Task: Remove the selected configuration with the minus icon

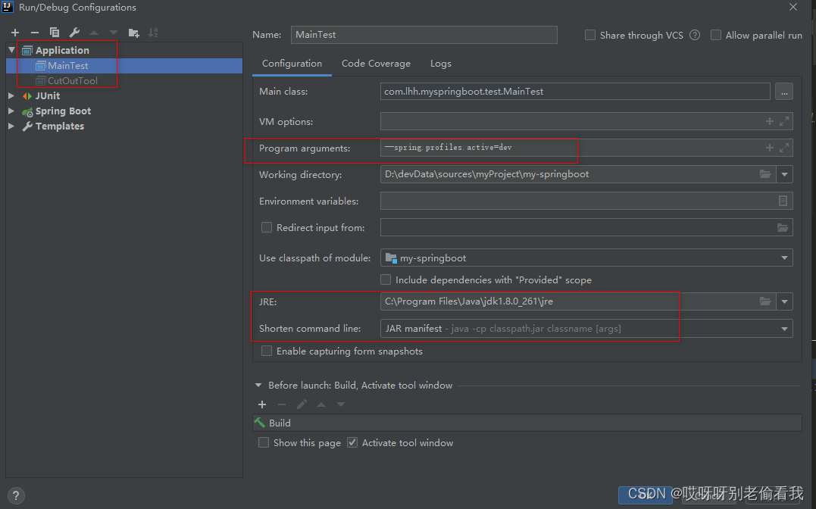Action: (34, 33)
